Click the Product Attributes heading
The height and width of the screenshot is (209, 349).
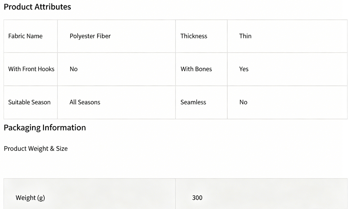[x=37, y=7]
